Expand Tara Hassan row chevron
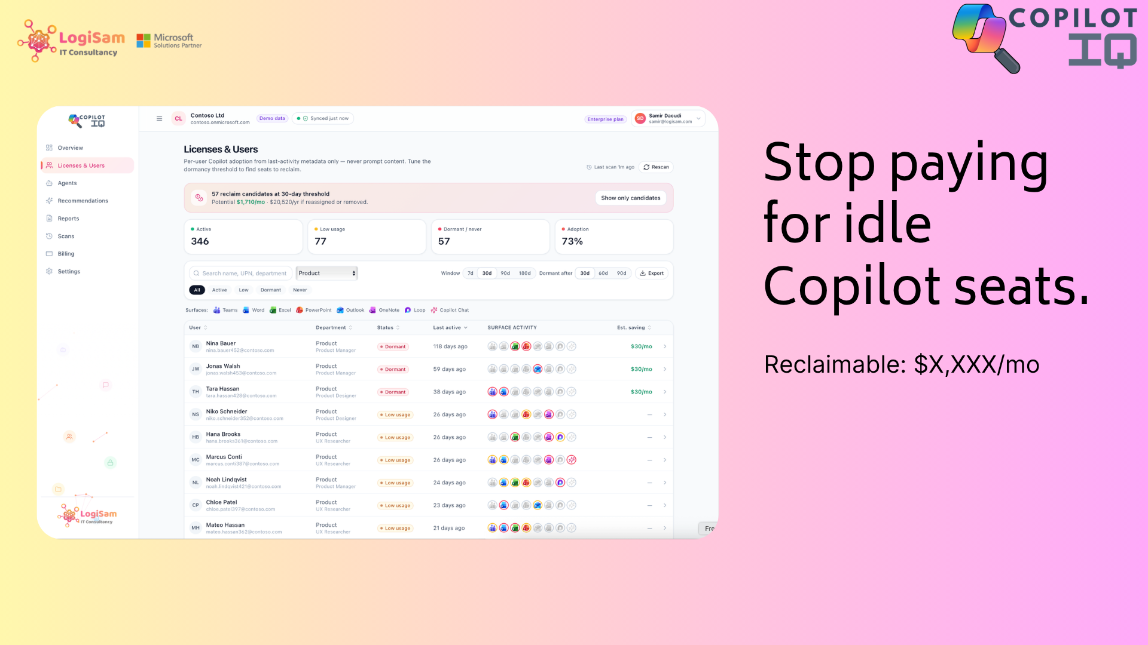The width and height of the screenshot is (1148, 645). coord(665,392)
